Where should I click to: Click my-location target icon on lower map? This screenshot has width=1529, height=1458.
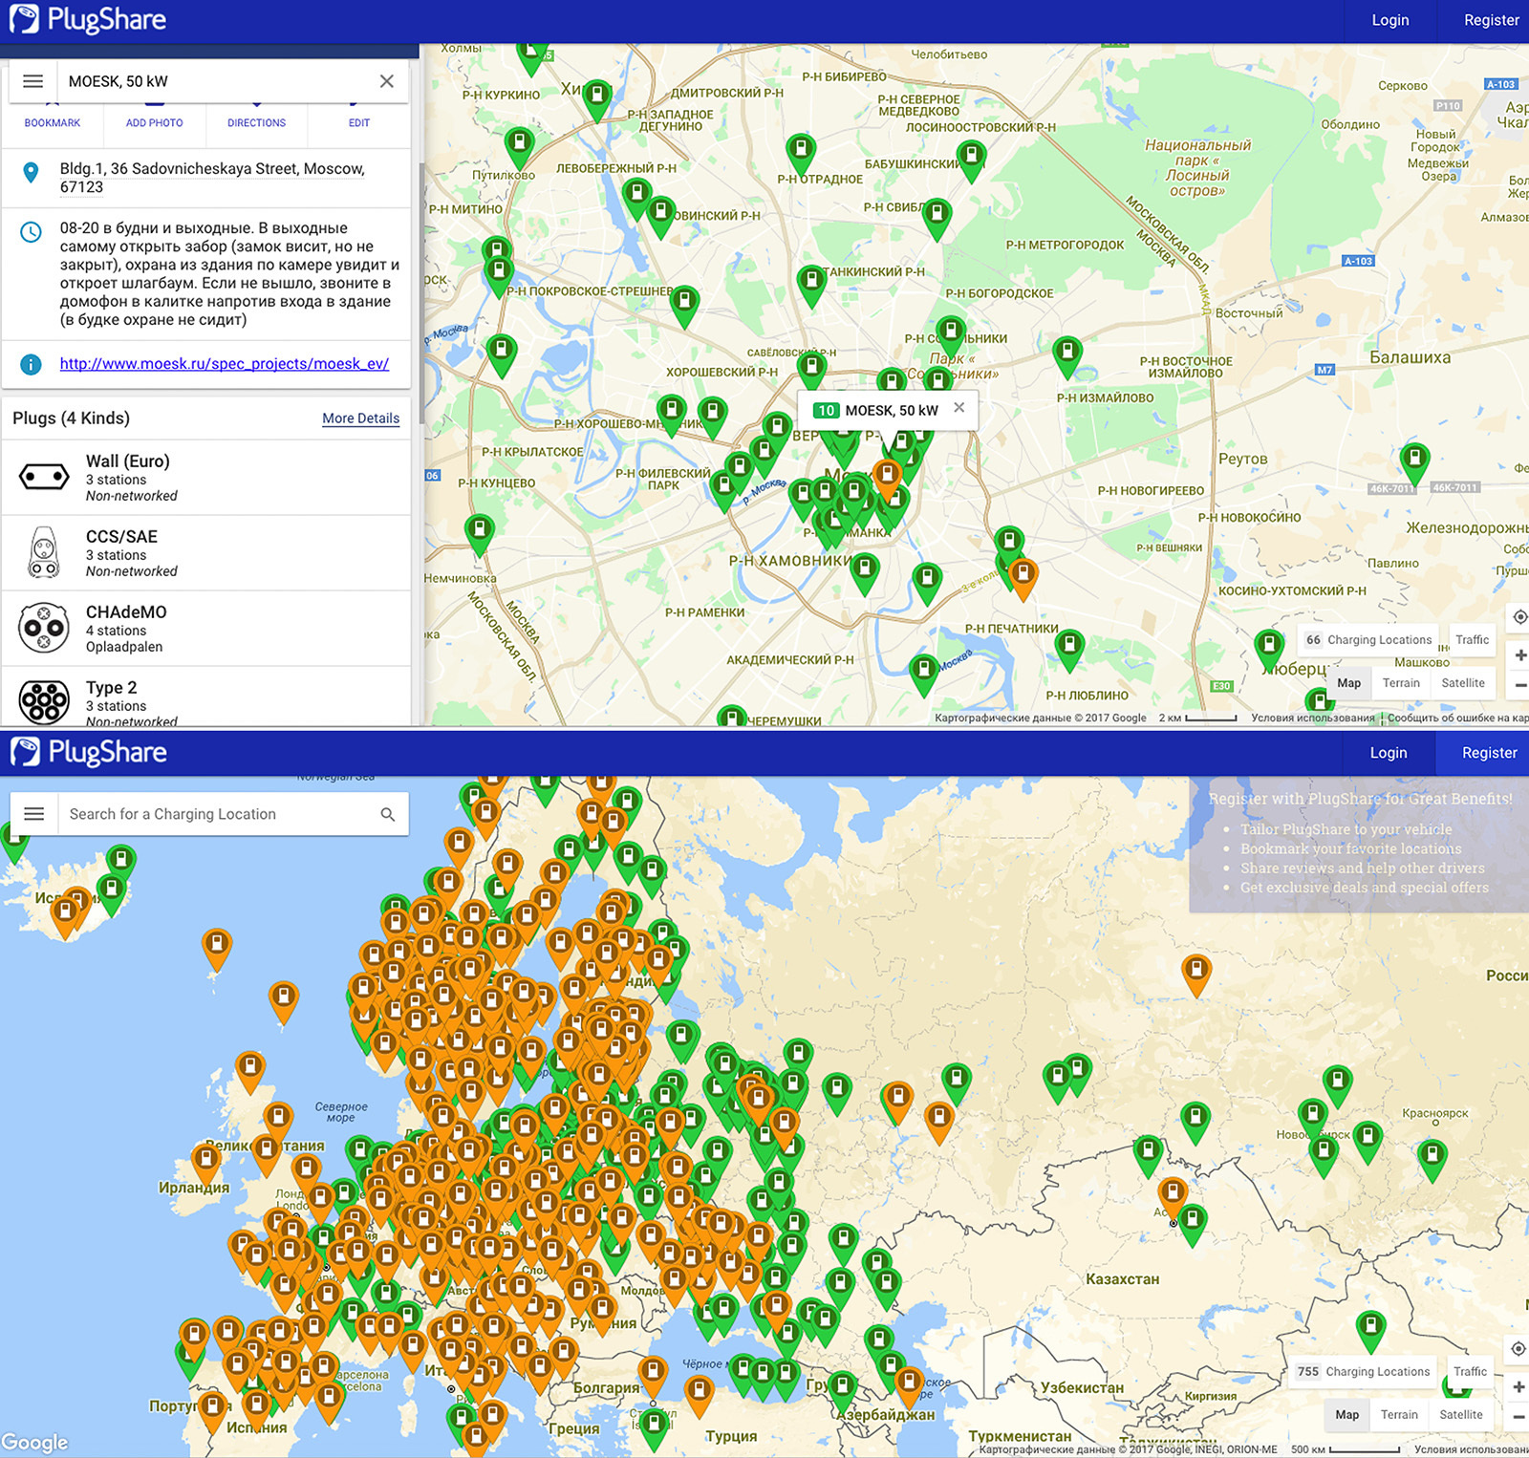click(1518, 1349)
